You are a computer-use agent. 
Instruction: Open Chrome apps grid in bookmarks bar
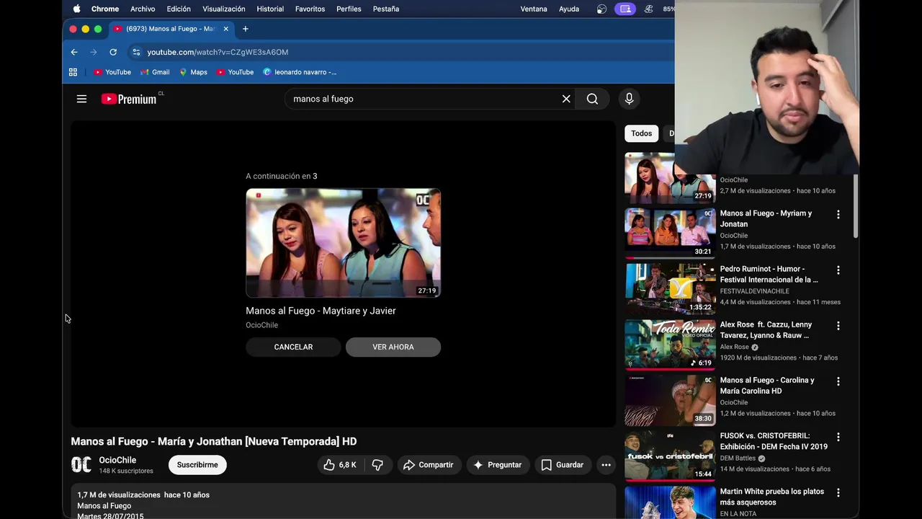pyautogui.click(x=73, y=72)
